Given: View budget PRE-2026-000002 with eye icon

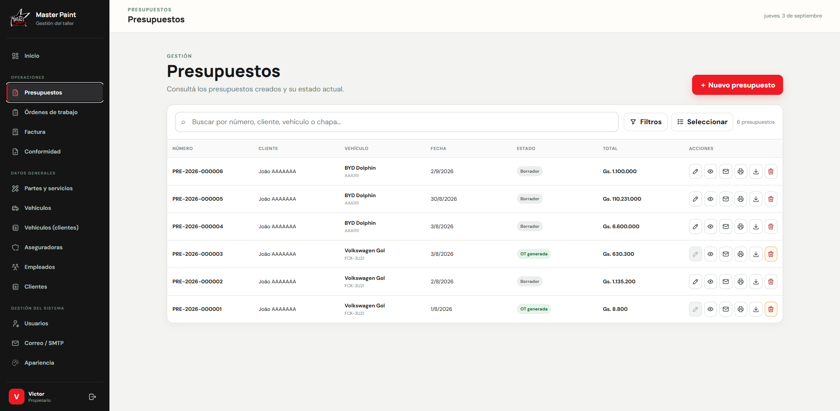Looking at the screenshot, I should tap(710, 282).
